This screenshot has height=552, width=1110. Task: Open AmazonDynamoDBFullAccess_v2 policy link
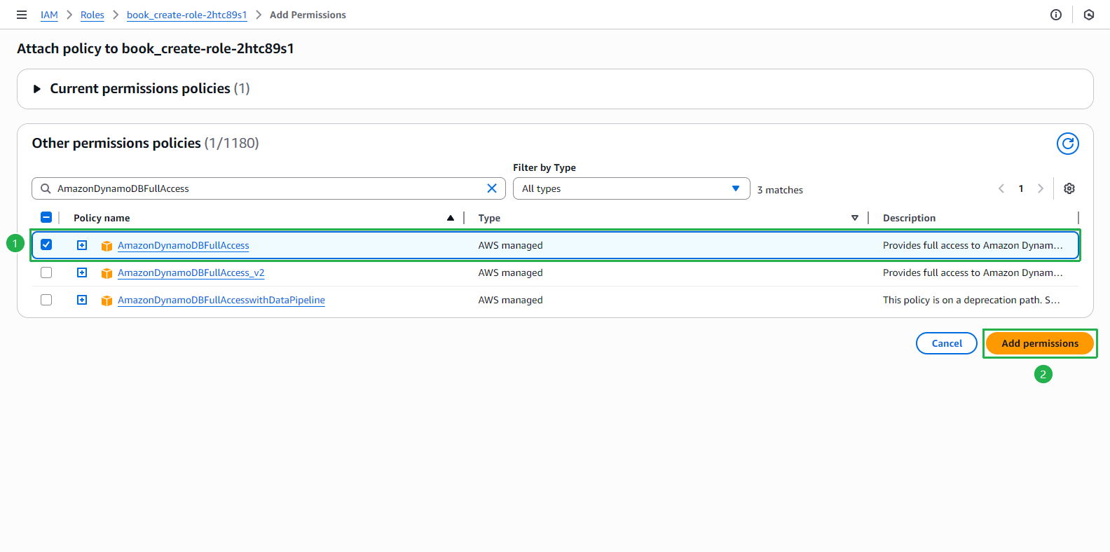tap(191, 272)
